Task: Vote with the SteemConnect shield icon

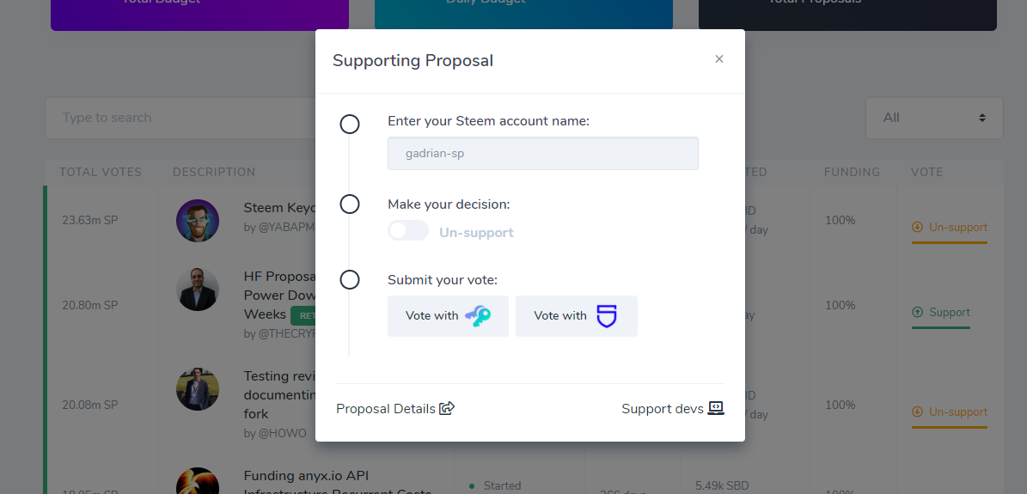Action: pos(607,316)
